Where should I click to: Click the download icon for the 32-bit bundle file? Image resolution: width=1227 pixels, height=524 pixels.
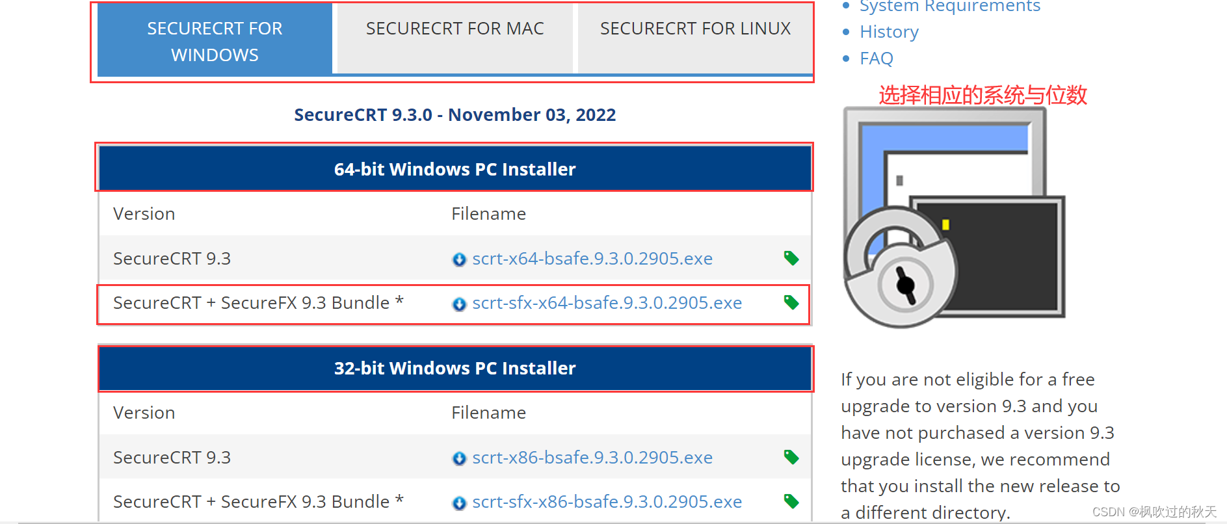tap(460, 501)
